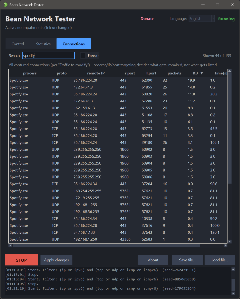Click table scroll up arrow

pos(230,71)
